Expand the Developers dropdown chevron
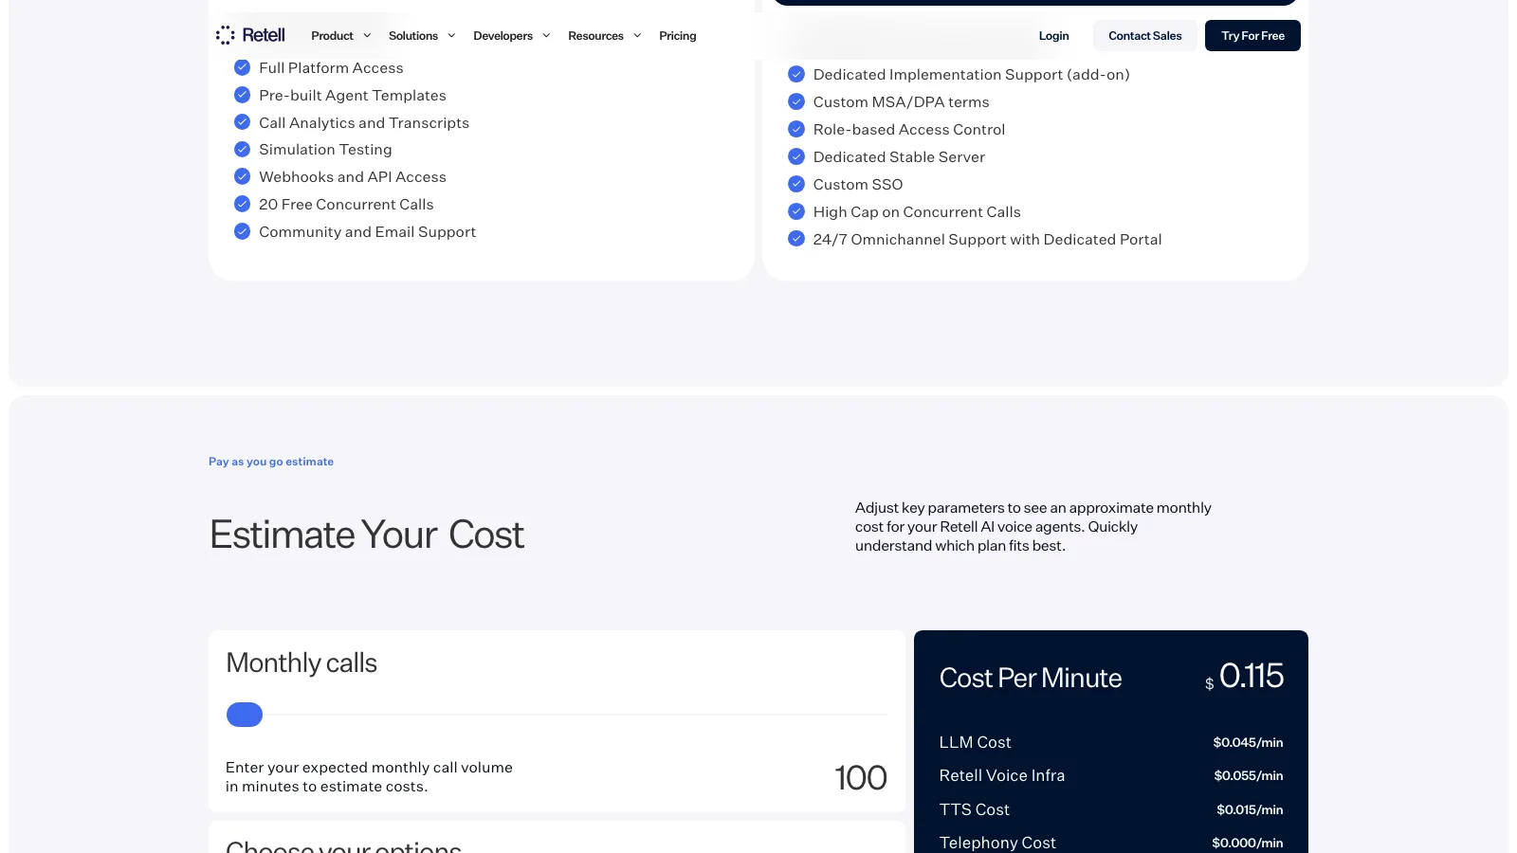 click(x=546, y=36)
